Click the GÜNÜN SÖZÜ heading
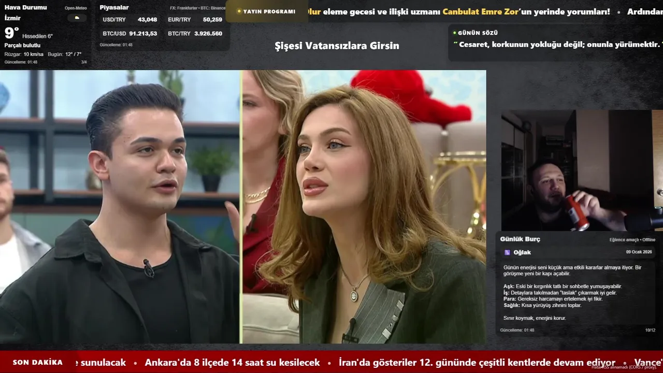 click(478, 33)
